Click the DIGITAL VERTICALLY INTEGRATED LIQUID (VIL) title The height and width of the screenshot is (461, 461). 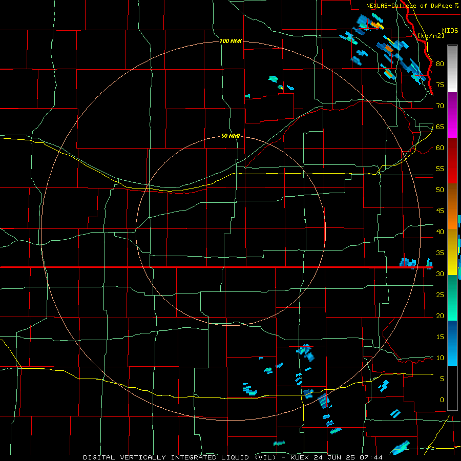pyautogui.click(x=180, y=457)
